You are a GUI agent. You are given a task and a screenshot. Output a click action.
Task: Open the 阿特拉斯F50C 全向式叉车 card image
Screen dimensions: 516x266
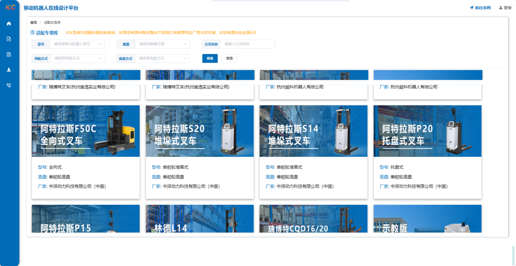click(x=86, y=131)
